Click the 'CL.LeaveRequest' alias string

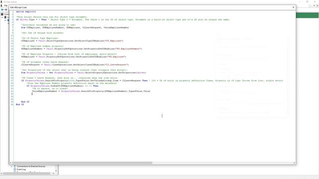(x=117, y=65)
